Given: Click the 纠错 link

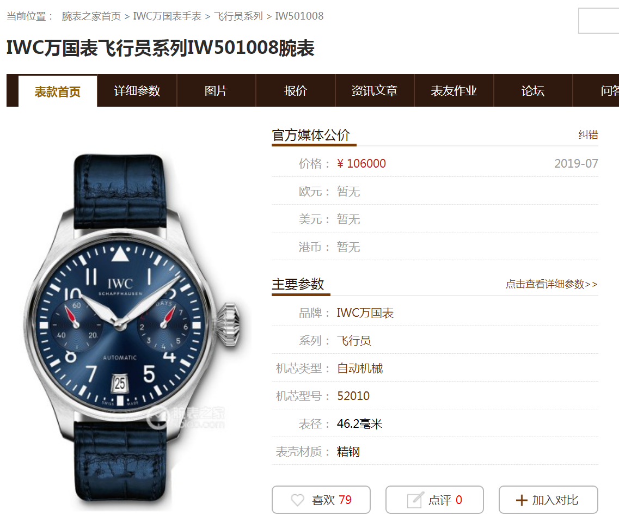Looking at the screenshot, I should tap(588, 135).
